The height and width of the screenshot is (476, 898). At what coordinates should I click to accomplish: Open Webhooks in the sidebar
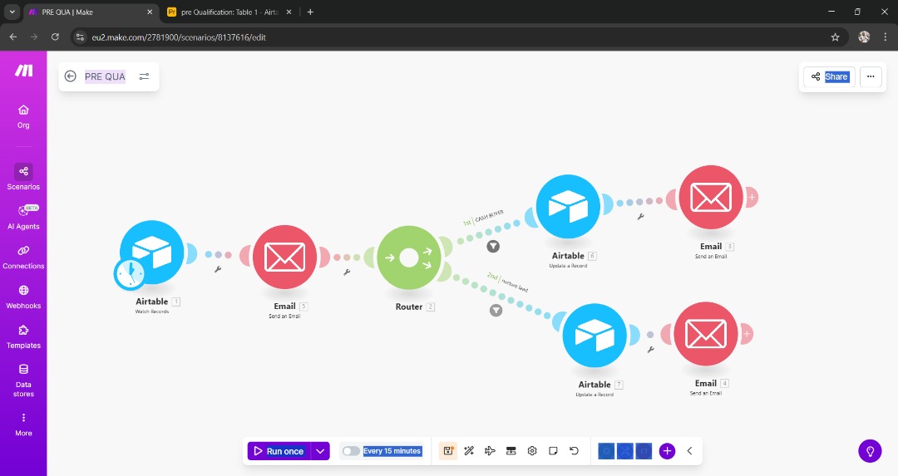click(x=23, y=297)
